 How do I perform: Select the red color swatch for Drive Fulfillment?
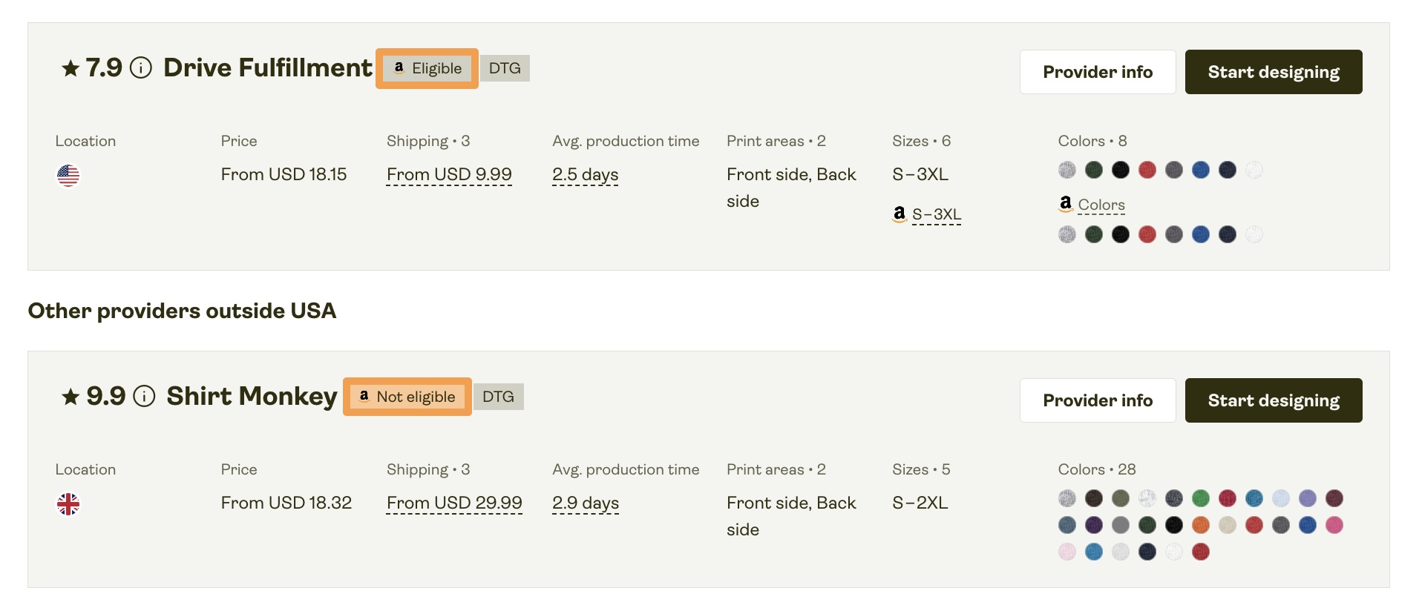(1147, 170)
